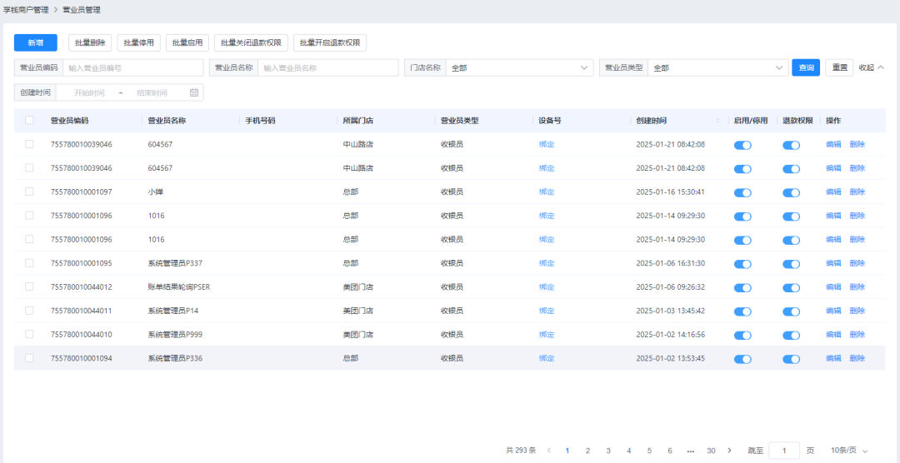Open 享钱商户管理 breadcrumb

[x=26, y=10]
